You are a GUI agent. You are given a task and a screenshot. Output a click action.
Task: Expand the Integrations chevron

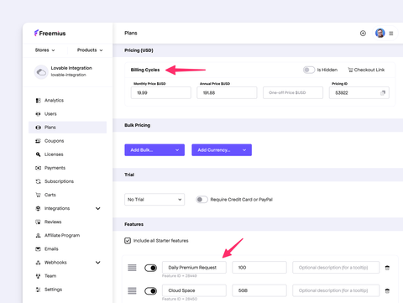[x=98, y=208]
